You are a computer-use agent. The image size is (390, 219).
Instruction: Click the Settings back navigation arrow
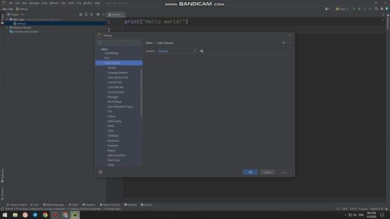coord(284,43)
